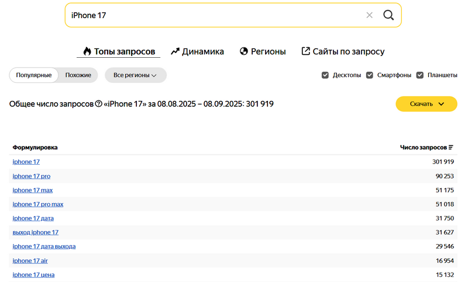Switch to the Динамика tab
Viewport: 468px width, 282px height.
[197, 51]
